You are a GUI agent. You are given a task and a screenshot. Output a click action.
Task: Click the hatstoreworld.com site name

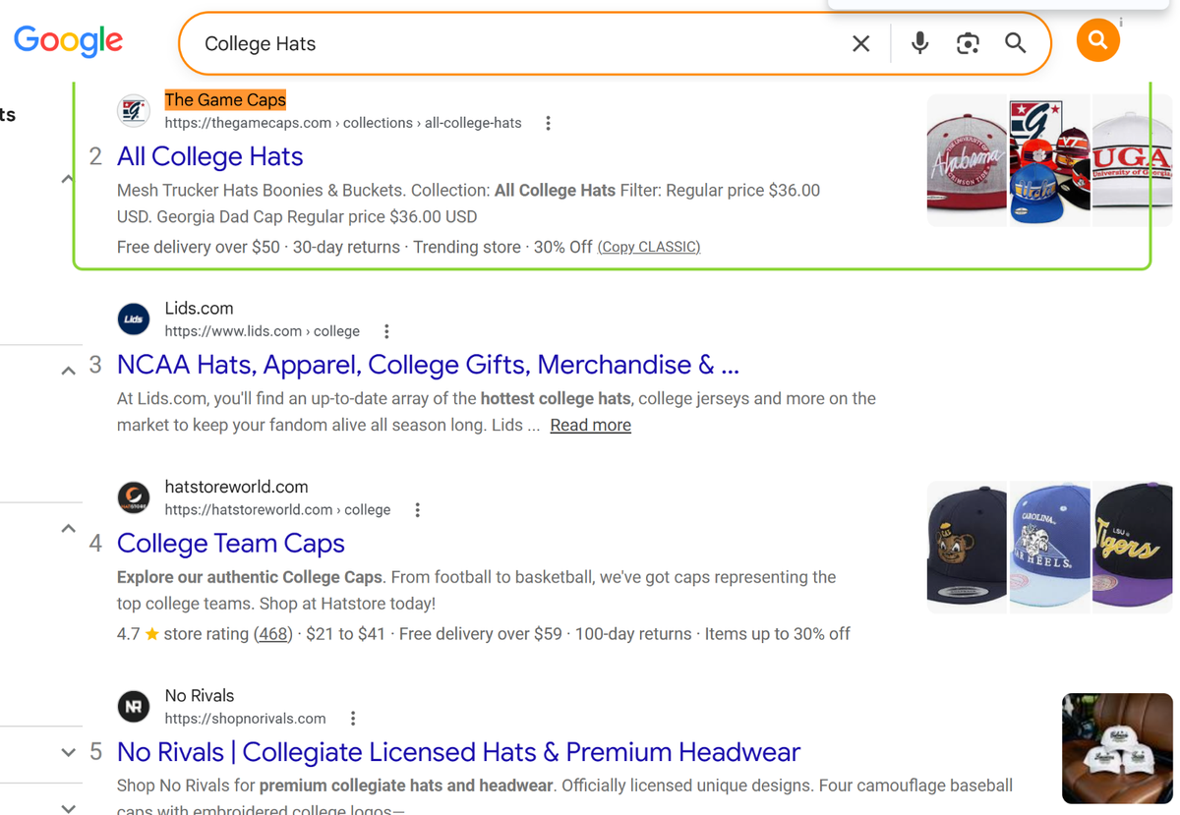[x=236, y=487]
